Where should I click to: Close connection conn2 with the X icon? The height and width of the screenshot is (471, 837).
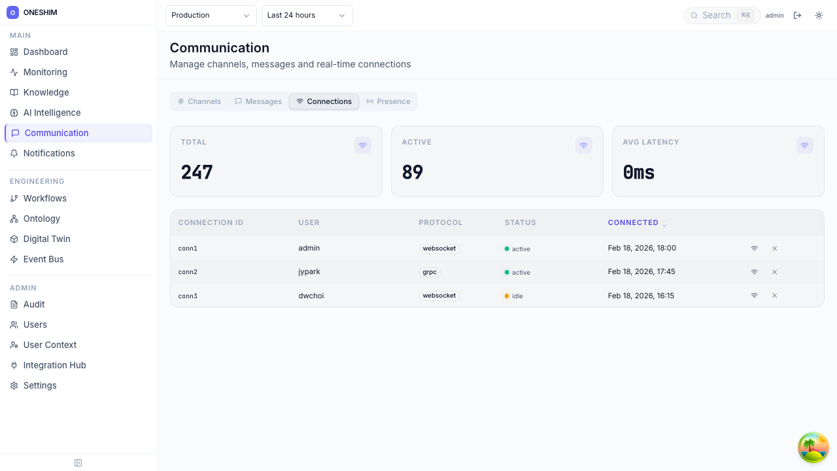(x=774, y=272)
